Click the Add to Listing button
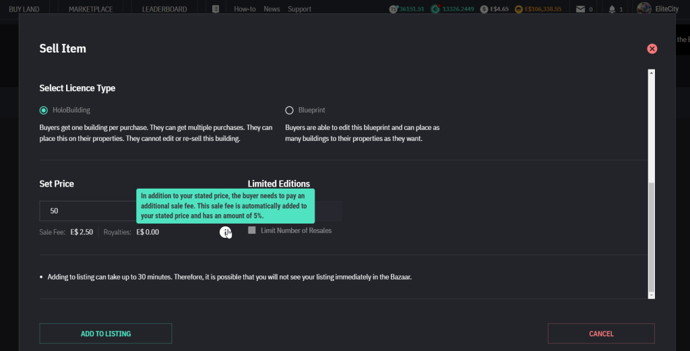This screenshot has width=690, height=351. (106, 333)
